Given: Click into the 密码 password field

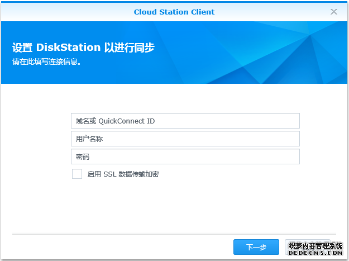Looking at the screenshot, I should click(x=185, y=156).
